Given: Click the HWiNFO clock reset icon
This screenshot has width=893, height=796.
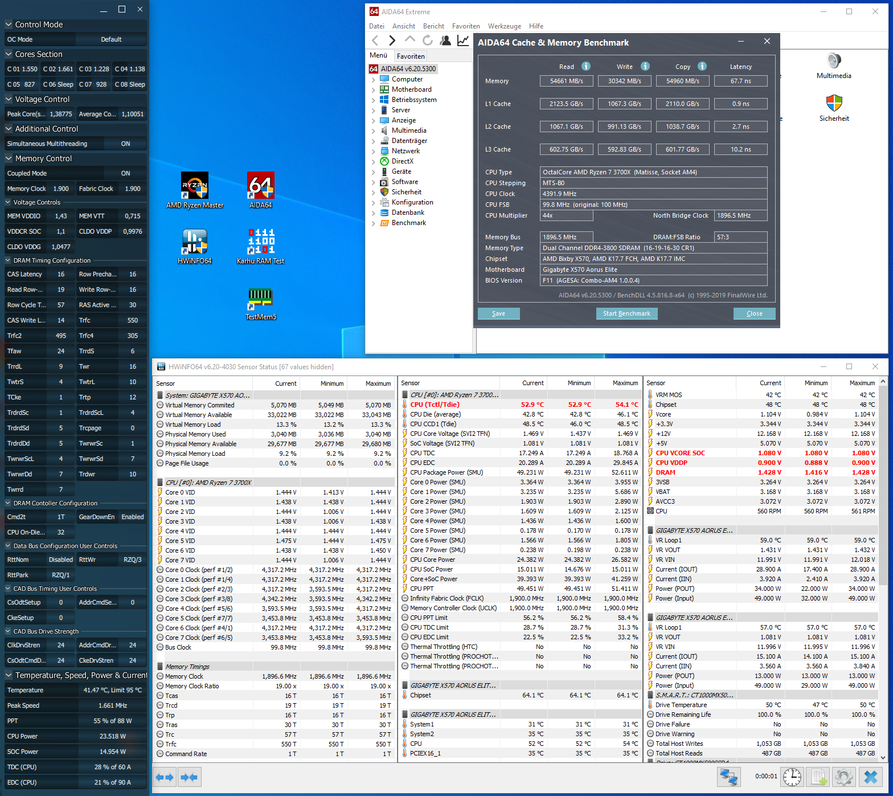Looking at the screenshot, I should click(792, 777).
